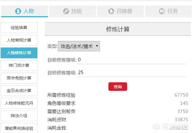
Task: Click the person icon on 人物 tab
Action: coord(18,11)
